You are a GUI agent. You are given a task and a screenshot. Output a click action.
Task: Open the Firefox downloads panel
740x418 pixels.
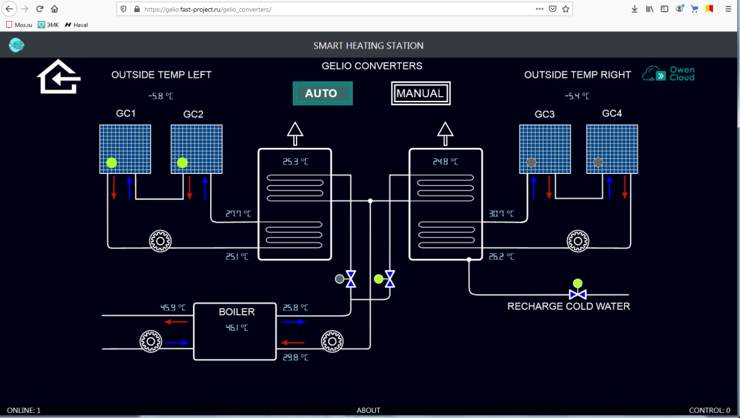point(635,9)
